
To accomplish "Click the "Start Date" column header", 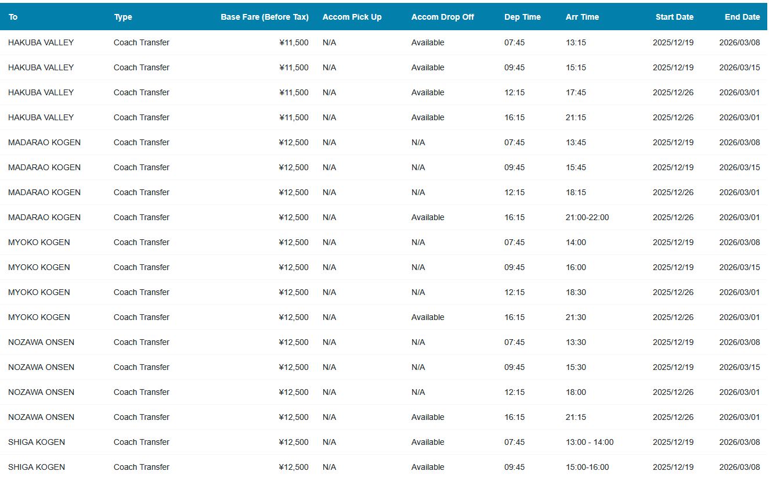I will pos(674,17).
